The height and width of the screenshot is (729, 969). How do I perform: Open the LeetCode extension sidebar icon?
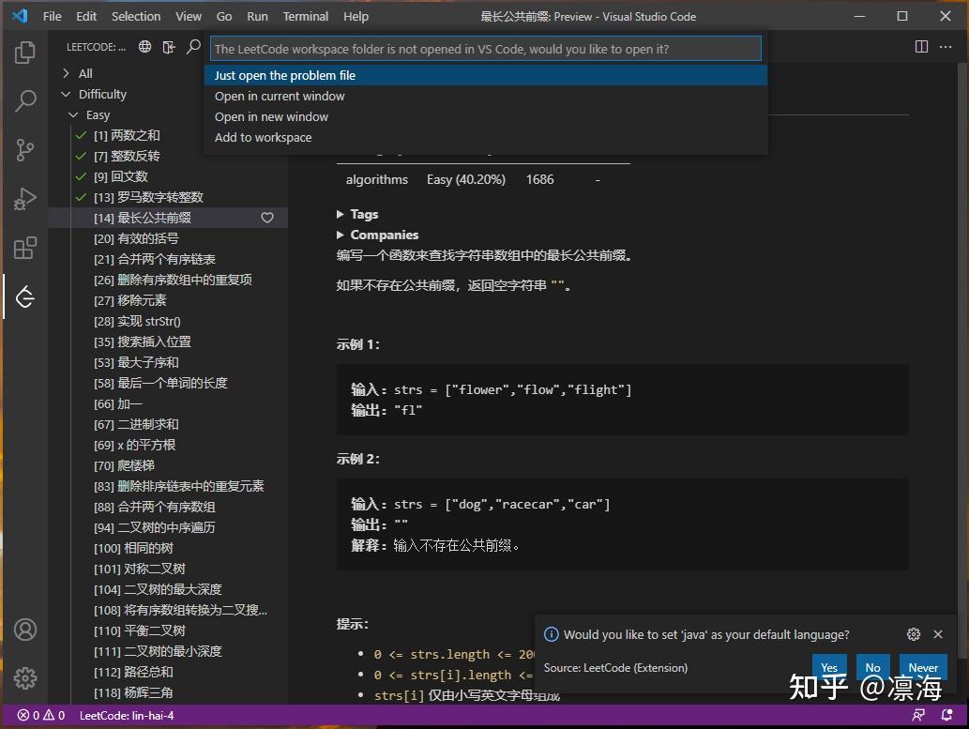(x=25, y=297)
